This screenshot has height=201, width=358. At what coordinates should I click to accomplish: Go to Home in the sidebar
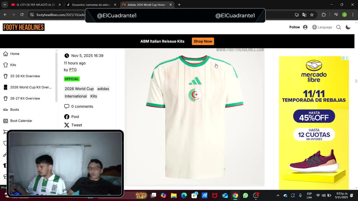[x=15, y=54]
